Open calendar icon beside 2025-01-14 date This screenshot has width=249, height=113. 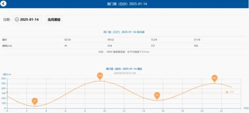tap(17, 20)
